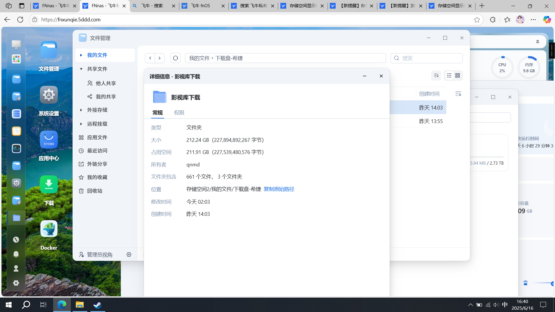This screenshot has width=555, height=312.
Task: Open the storage manager dock icon
Action: (x=16, y=114)
